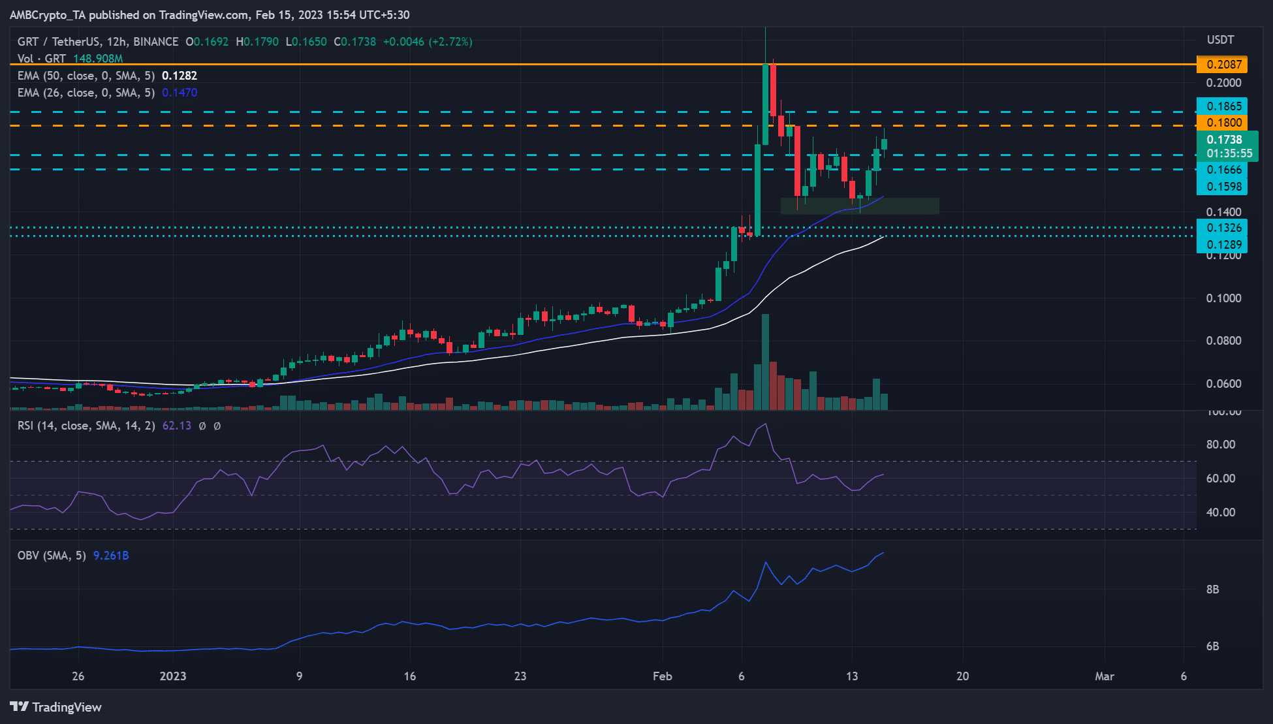Click the published-by header text at top
Viewport: 1273px width, 724px height.
210,15
